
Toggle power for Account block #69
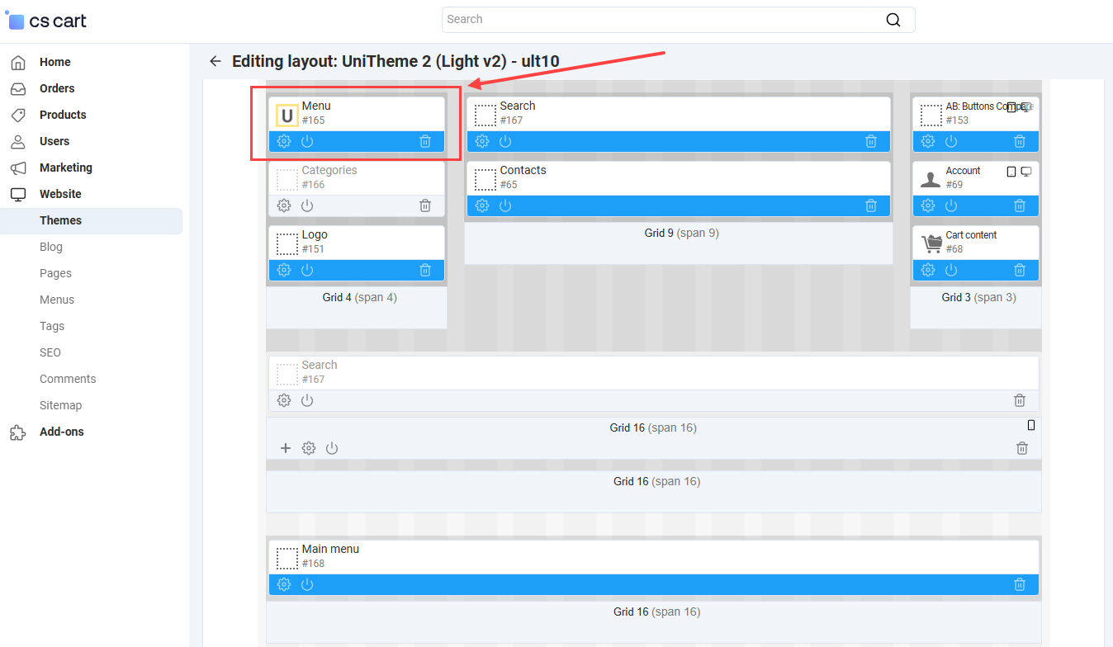(951, 205)
